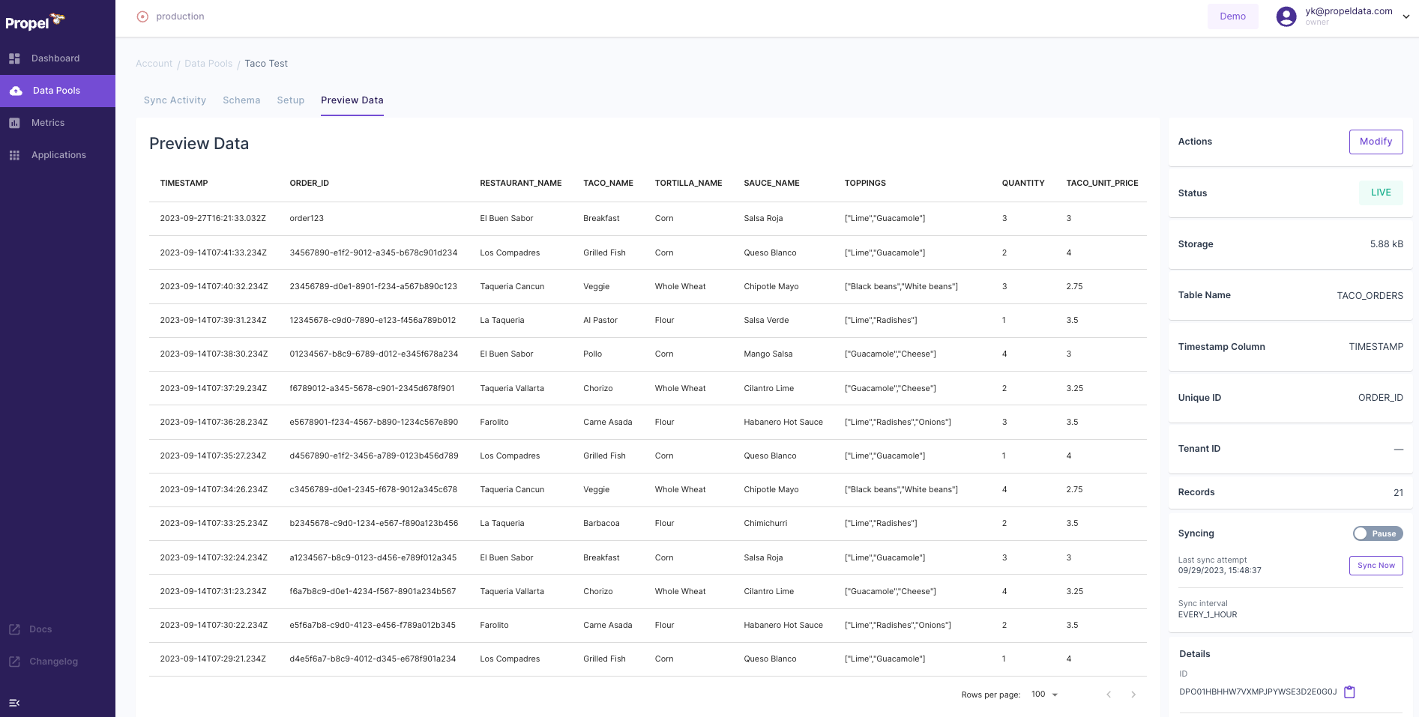Switch to the Sync Activity tab
The height and width of the screenshot is (717, 1419).
click(x=174, y=100)
